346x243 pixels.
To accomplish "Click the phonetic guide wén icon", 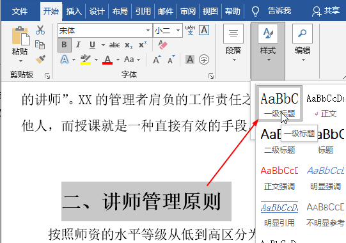I will (190, 30).
